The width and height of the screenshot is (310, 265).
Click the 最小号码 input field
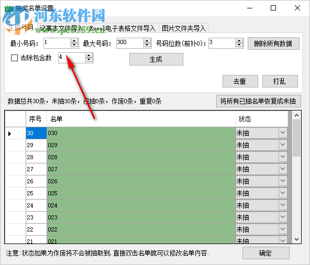57,43
